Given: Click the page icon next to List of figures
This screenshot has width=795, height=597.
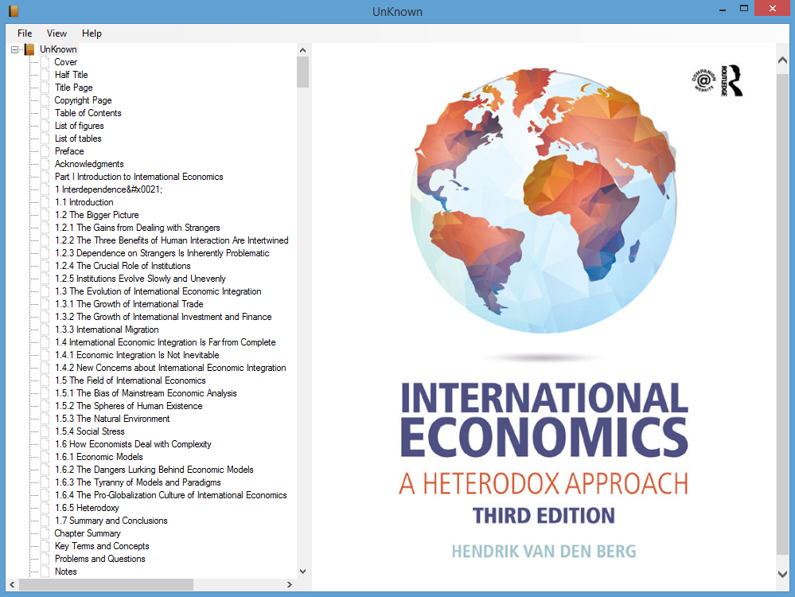Looking at the screenshot, I should pos(45,125).
